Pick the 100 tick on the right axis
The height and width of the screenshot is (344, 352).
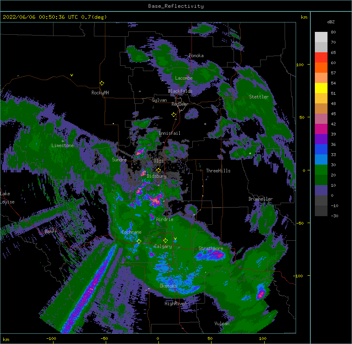300,65
